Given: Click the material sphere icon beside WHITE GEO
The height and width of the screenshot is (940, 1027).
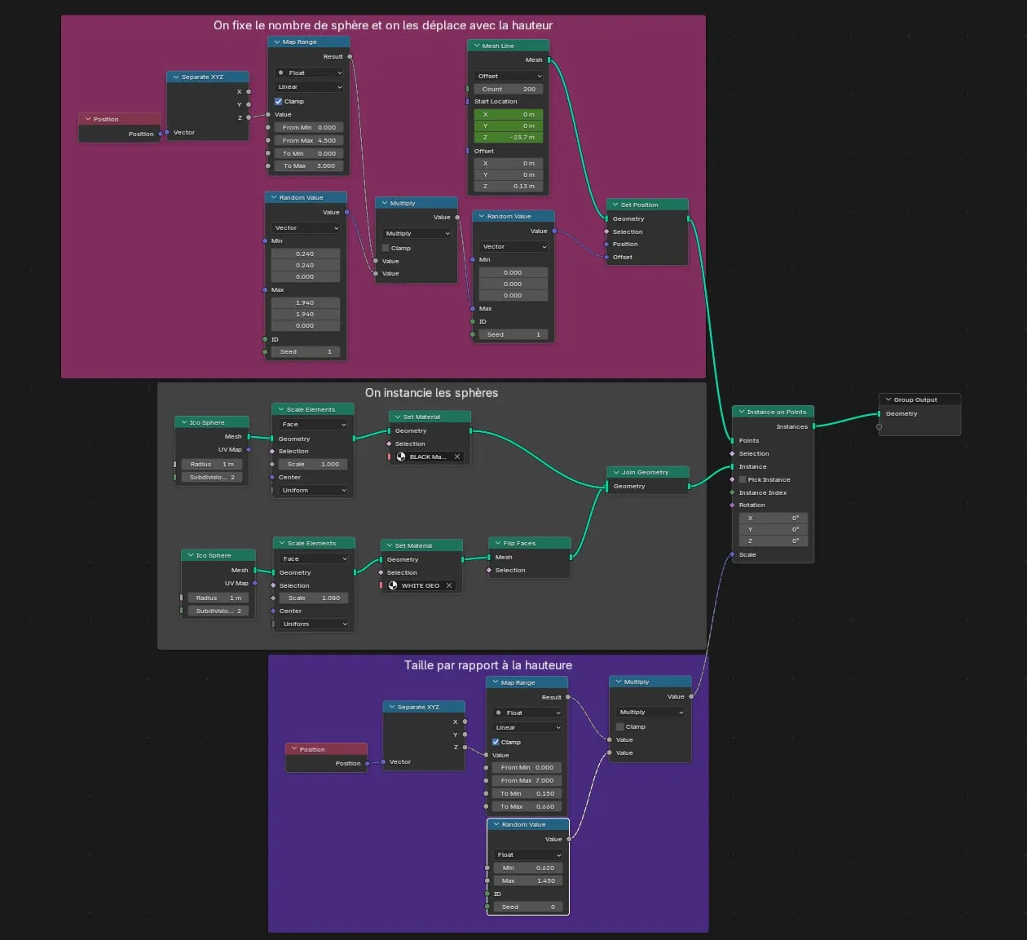Looking at the screenshot, I should coord(393,585).
